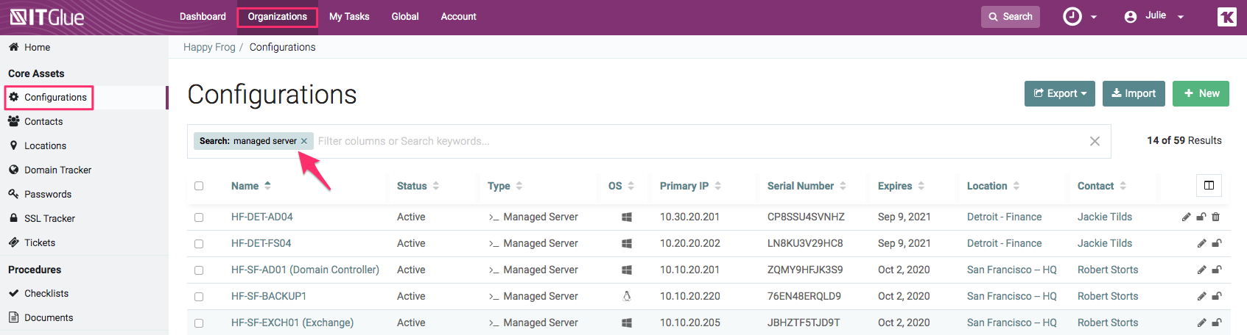This screenshot has height=335, width=1247.
Task: Tick the checkbox for HF-DET-AD04
Action: 199,217
